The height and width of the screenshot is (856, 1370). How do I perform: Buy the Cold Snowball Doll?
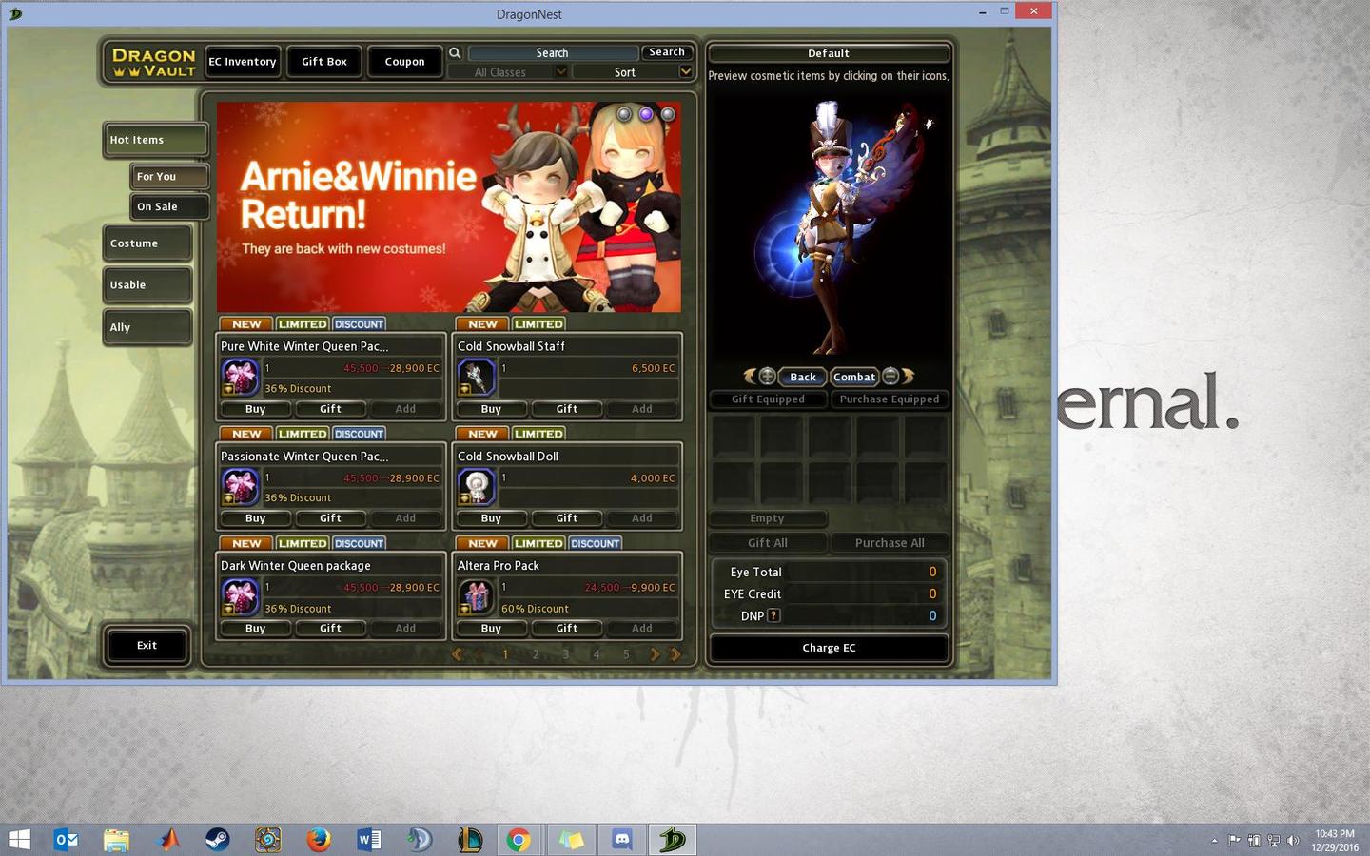(491, 518)
